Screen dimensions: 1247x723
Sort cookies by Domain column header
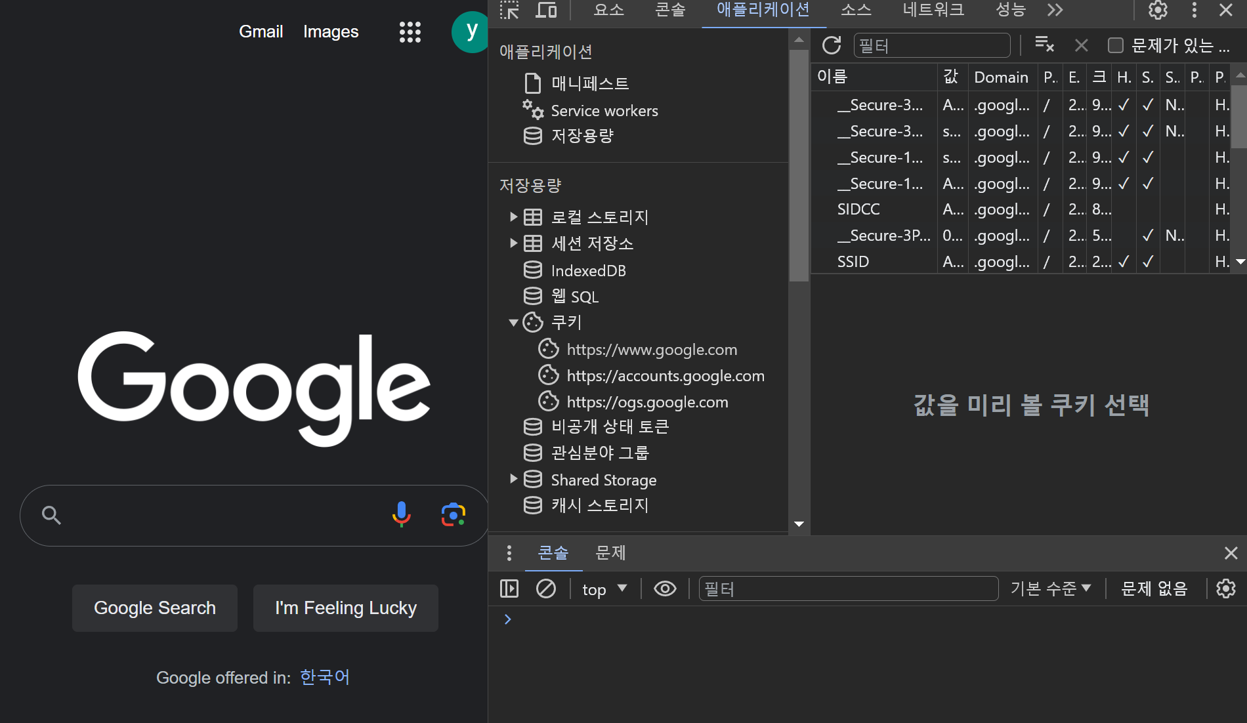pos(1002,77)
